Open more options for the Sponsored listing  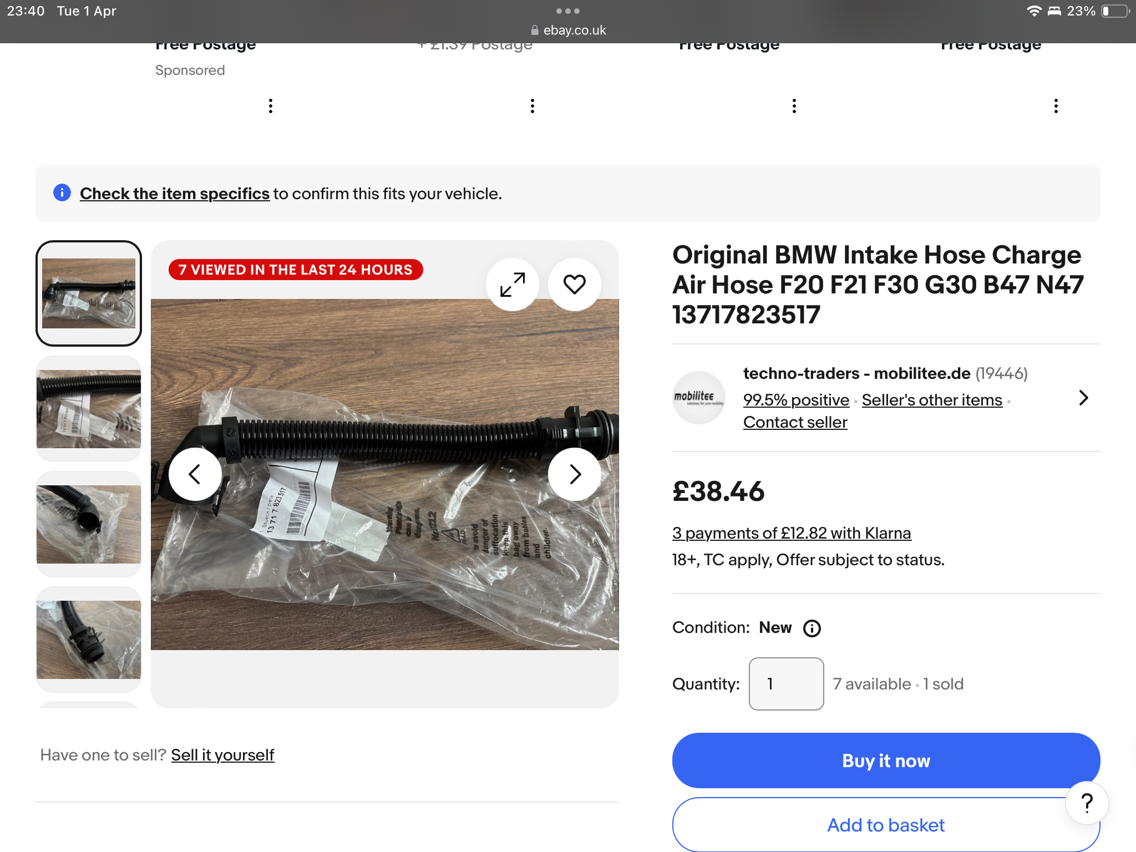[271, 106]
